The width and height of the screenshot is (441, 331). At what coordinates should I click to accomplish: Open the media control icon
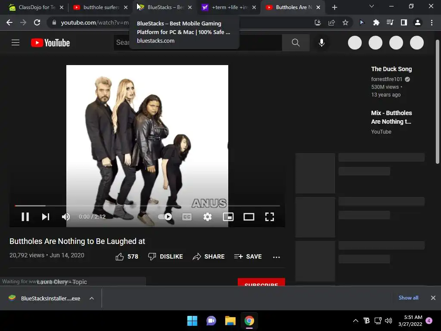390,22
